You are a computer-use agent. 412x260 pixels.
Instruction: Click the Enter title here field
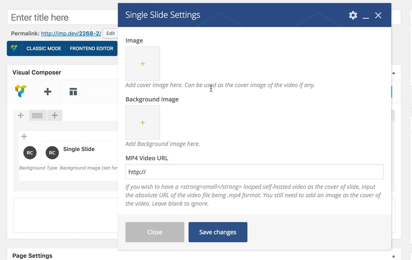(63, 18)
